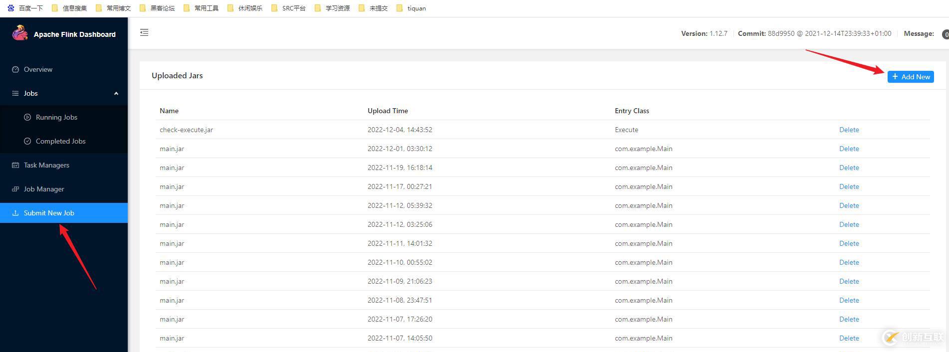Click the Version 1.12.7 text
Viewport: 949px width, 352px height.
point(704,33)
